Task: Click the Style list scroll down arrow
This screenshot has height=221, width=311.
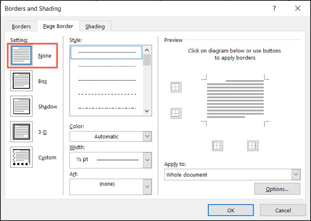Action: (x=147, y=111)
